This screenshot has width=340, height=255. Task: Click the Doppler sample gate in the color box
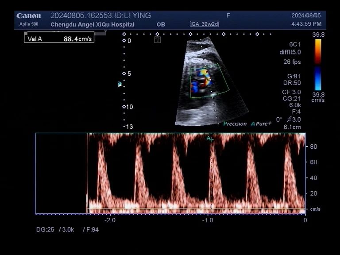(x=207, y=79)
